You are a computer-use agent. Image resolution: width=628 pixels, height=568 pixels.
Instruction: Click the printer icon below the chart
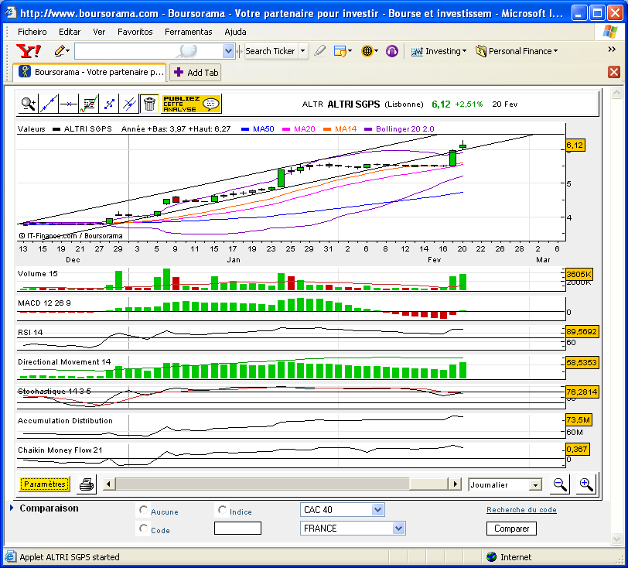tap(87, 484)
